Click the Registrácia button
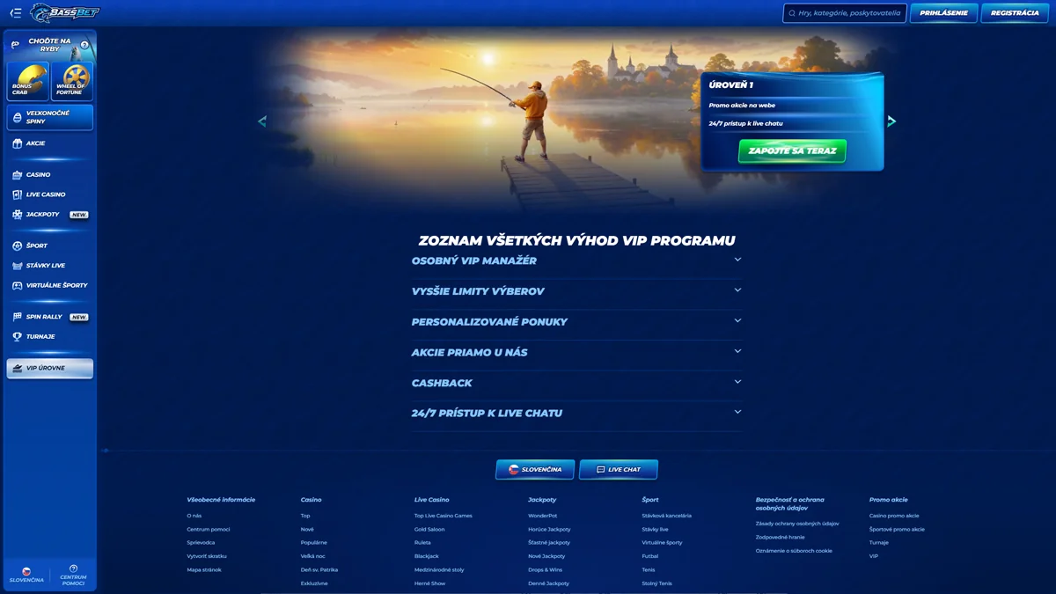The width and height of the screenshot is (1056, 594). (1015, 13)
